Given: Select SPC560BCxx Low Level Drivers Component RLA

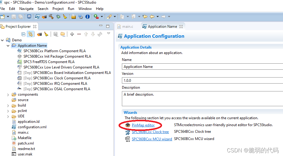Looking at the screenshot, I should point(61,67).
